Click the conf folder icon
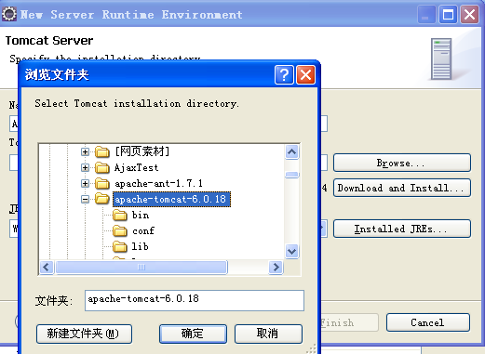 click(x=120, y=230)
